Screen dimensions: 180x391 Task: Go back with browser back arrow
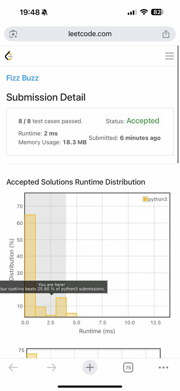(13, 367)
